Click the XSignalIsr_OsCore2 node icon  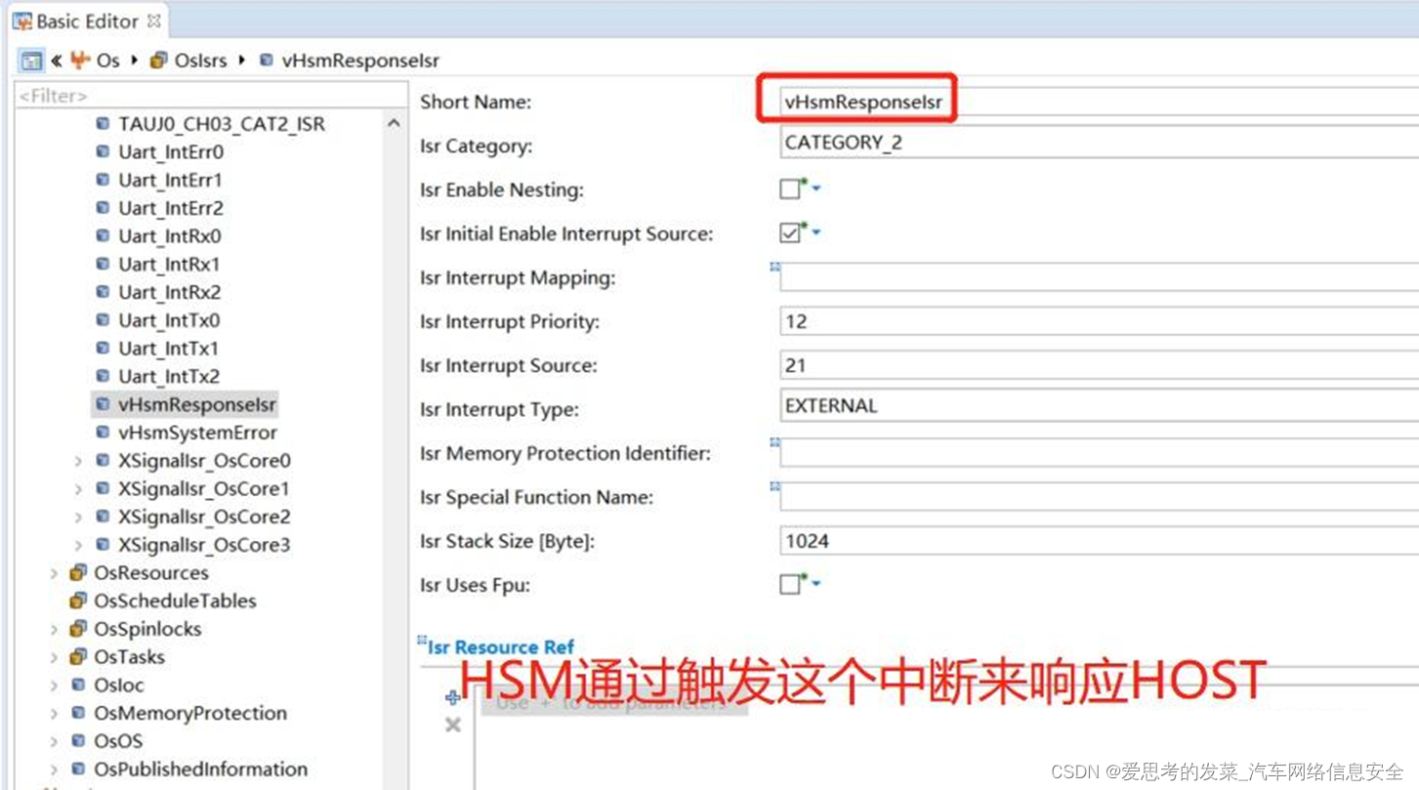104,517
